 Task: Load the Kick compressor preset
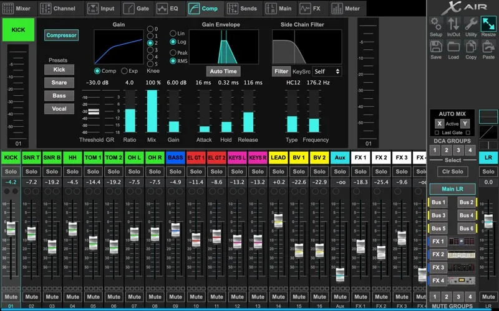coord(59,70)
